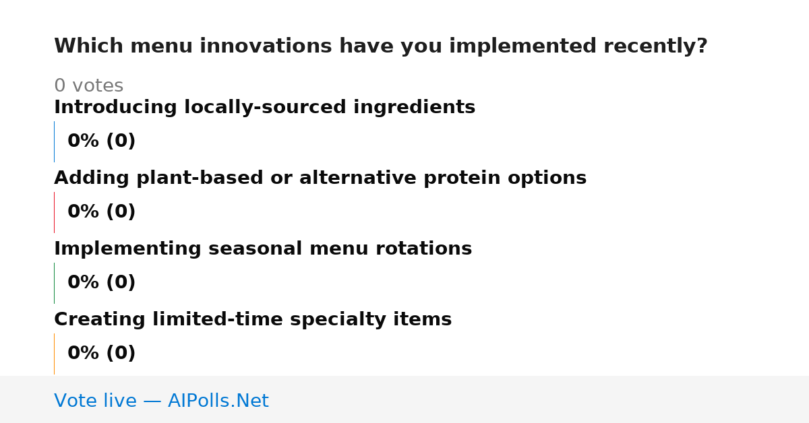Image resolution: width=809 pixels, height=423 pixels.
Task: Choose Creating limited-time specialty items option
Action: click(253, 320)
